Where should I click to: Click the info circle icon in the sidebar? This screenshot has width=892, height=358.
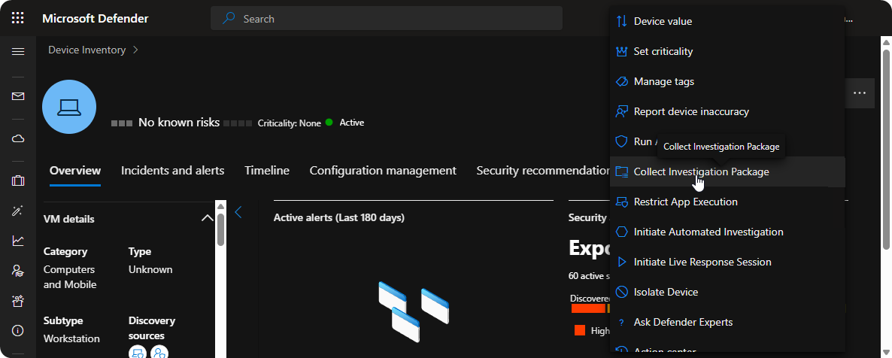click(18, 331)
